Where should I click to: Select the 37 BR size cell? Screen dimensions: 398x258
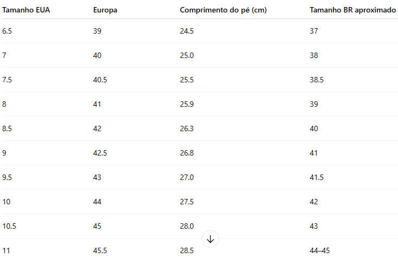pyautogui.click(x=314, y=31)
